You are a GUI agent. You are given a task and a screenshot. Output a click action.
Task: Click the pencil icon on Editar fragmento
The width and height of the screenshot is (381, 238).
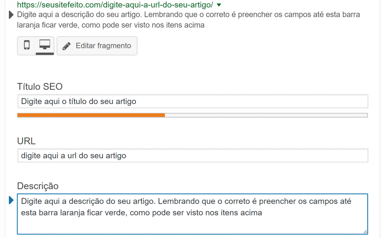(66, 46)
